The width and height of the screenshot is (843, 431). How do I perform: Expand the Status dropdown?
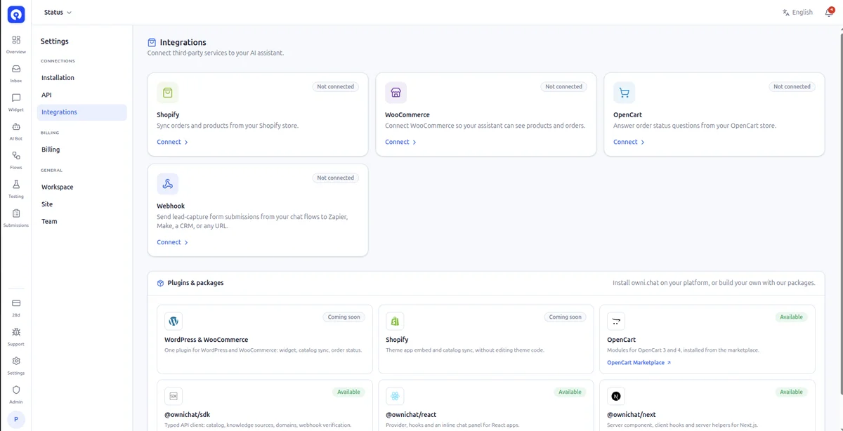[x=58, y=13]
